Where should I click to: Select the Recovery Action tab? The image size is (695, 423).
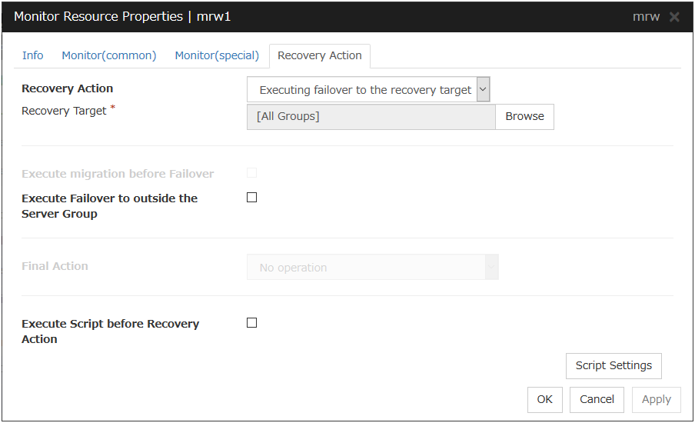(x=320, y=55)
